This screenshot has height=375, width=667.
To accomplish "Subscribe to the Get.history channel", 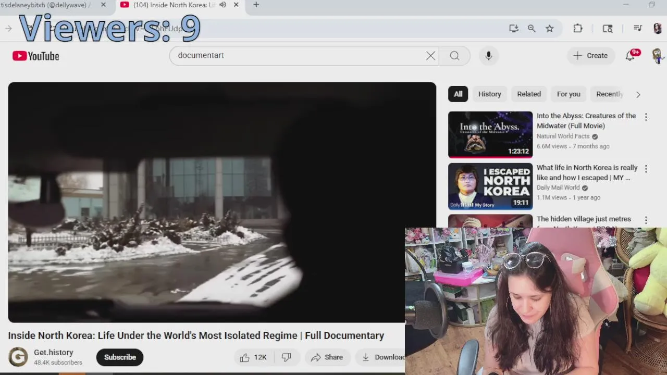I will coord(120,357).
